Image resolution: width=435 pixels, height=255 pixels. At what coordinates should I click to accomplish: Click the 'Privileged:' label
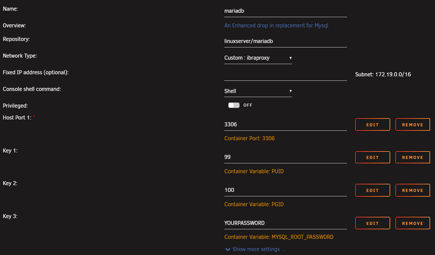point(15,106)
